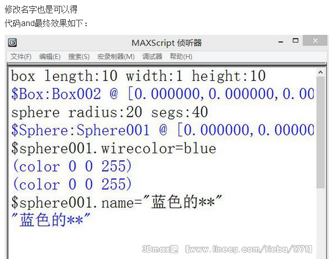Image resolution: width=329 pixels, height=259 pixels.
Task: Open the 帮助(H) menu
Action: pyautogui.click(x=181, y=56)
